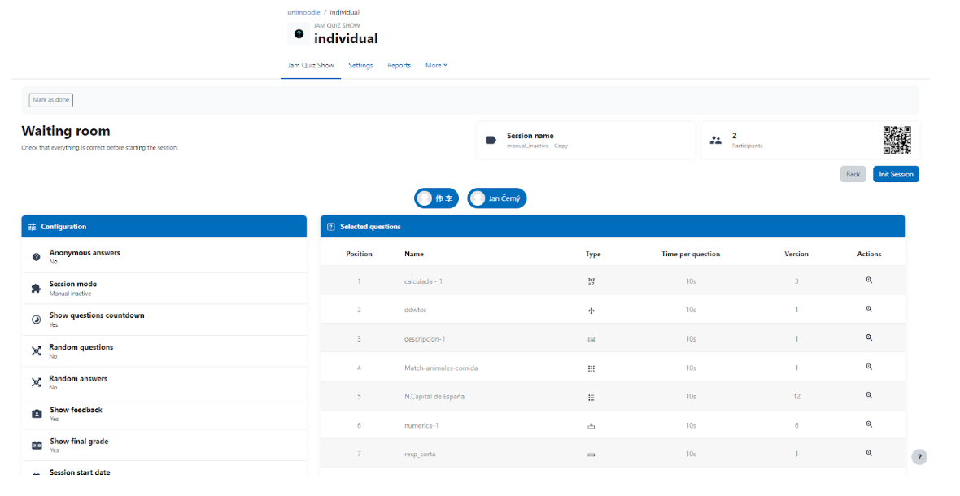
Task: Click the Jam Quiz Show activity icon
Action: click(299, 33)
